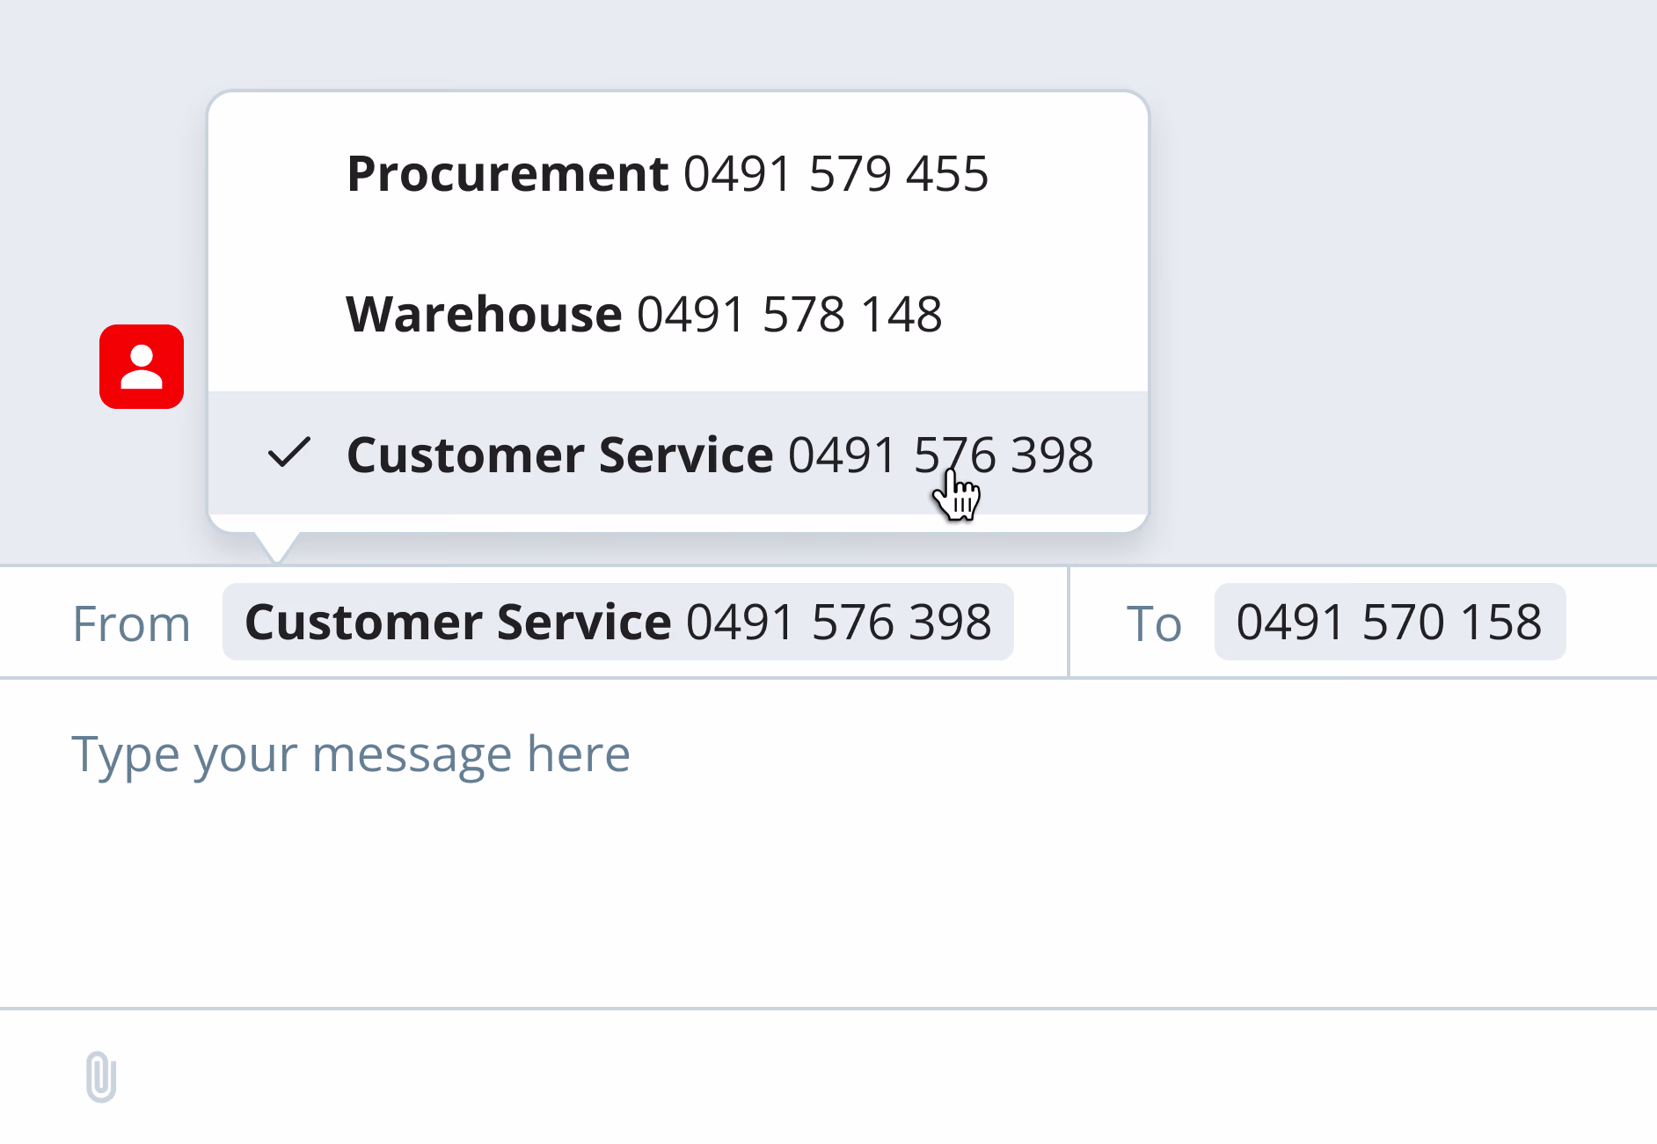1657x1144 pixels.
Task: Click the checkmark beside Customer Service option
Action: (x=288, y=453)
